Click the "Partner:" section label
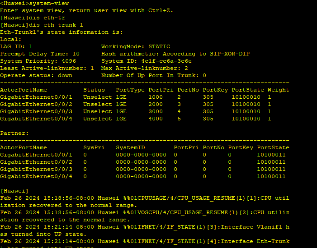The width and height of the screenshot is (317, 248). click(14, 133)
